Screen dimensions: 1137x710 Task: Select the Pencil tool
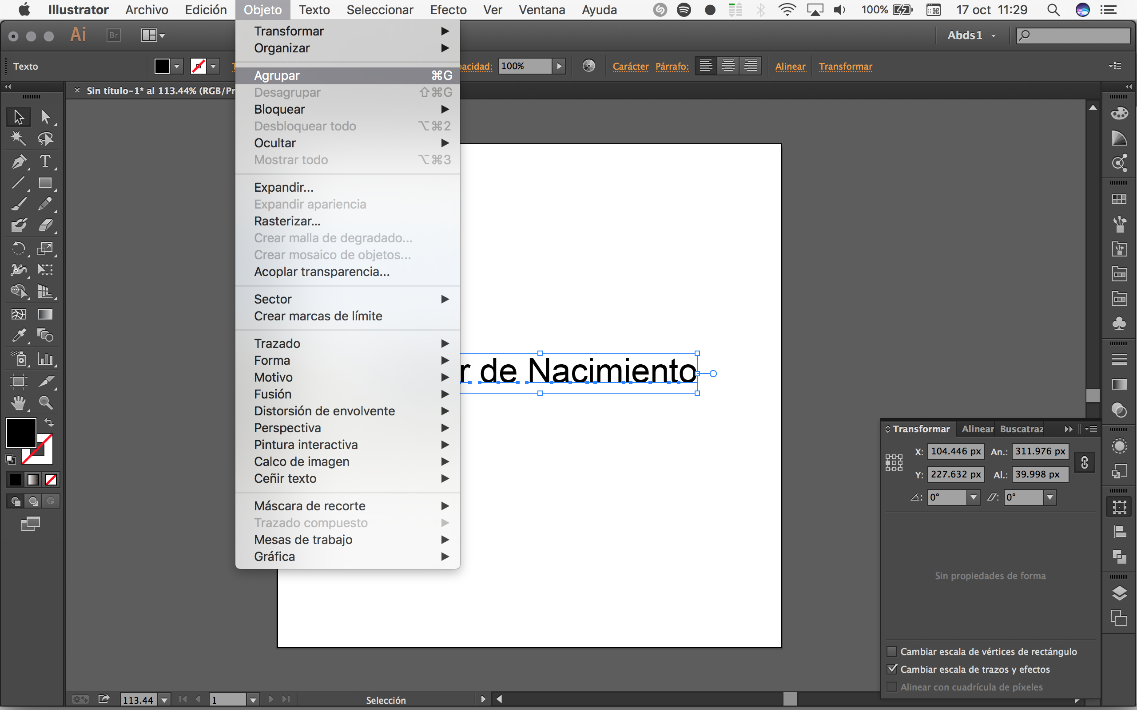pos(45,204)
